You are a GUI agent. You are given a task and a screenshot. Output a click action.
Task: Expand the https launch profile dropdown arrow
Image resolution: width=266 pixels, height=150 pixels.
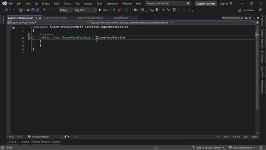tap(110, 10)
